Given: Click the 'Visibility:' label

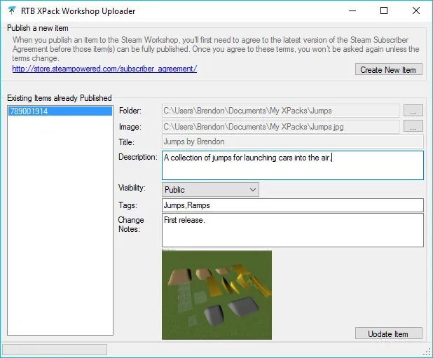Looking at the screenshot, I should click(x=132, y=188).
